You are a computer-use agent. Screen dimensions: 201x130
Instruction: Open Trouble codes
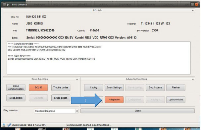tap(61, 87)
